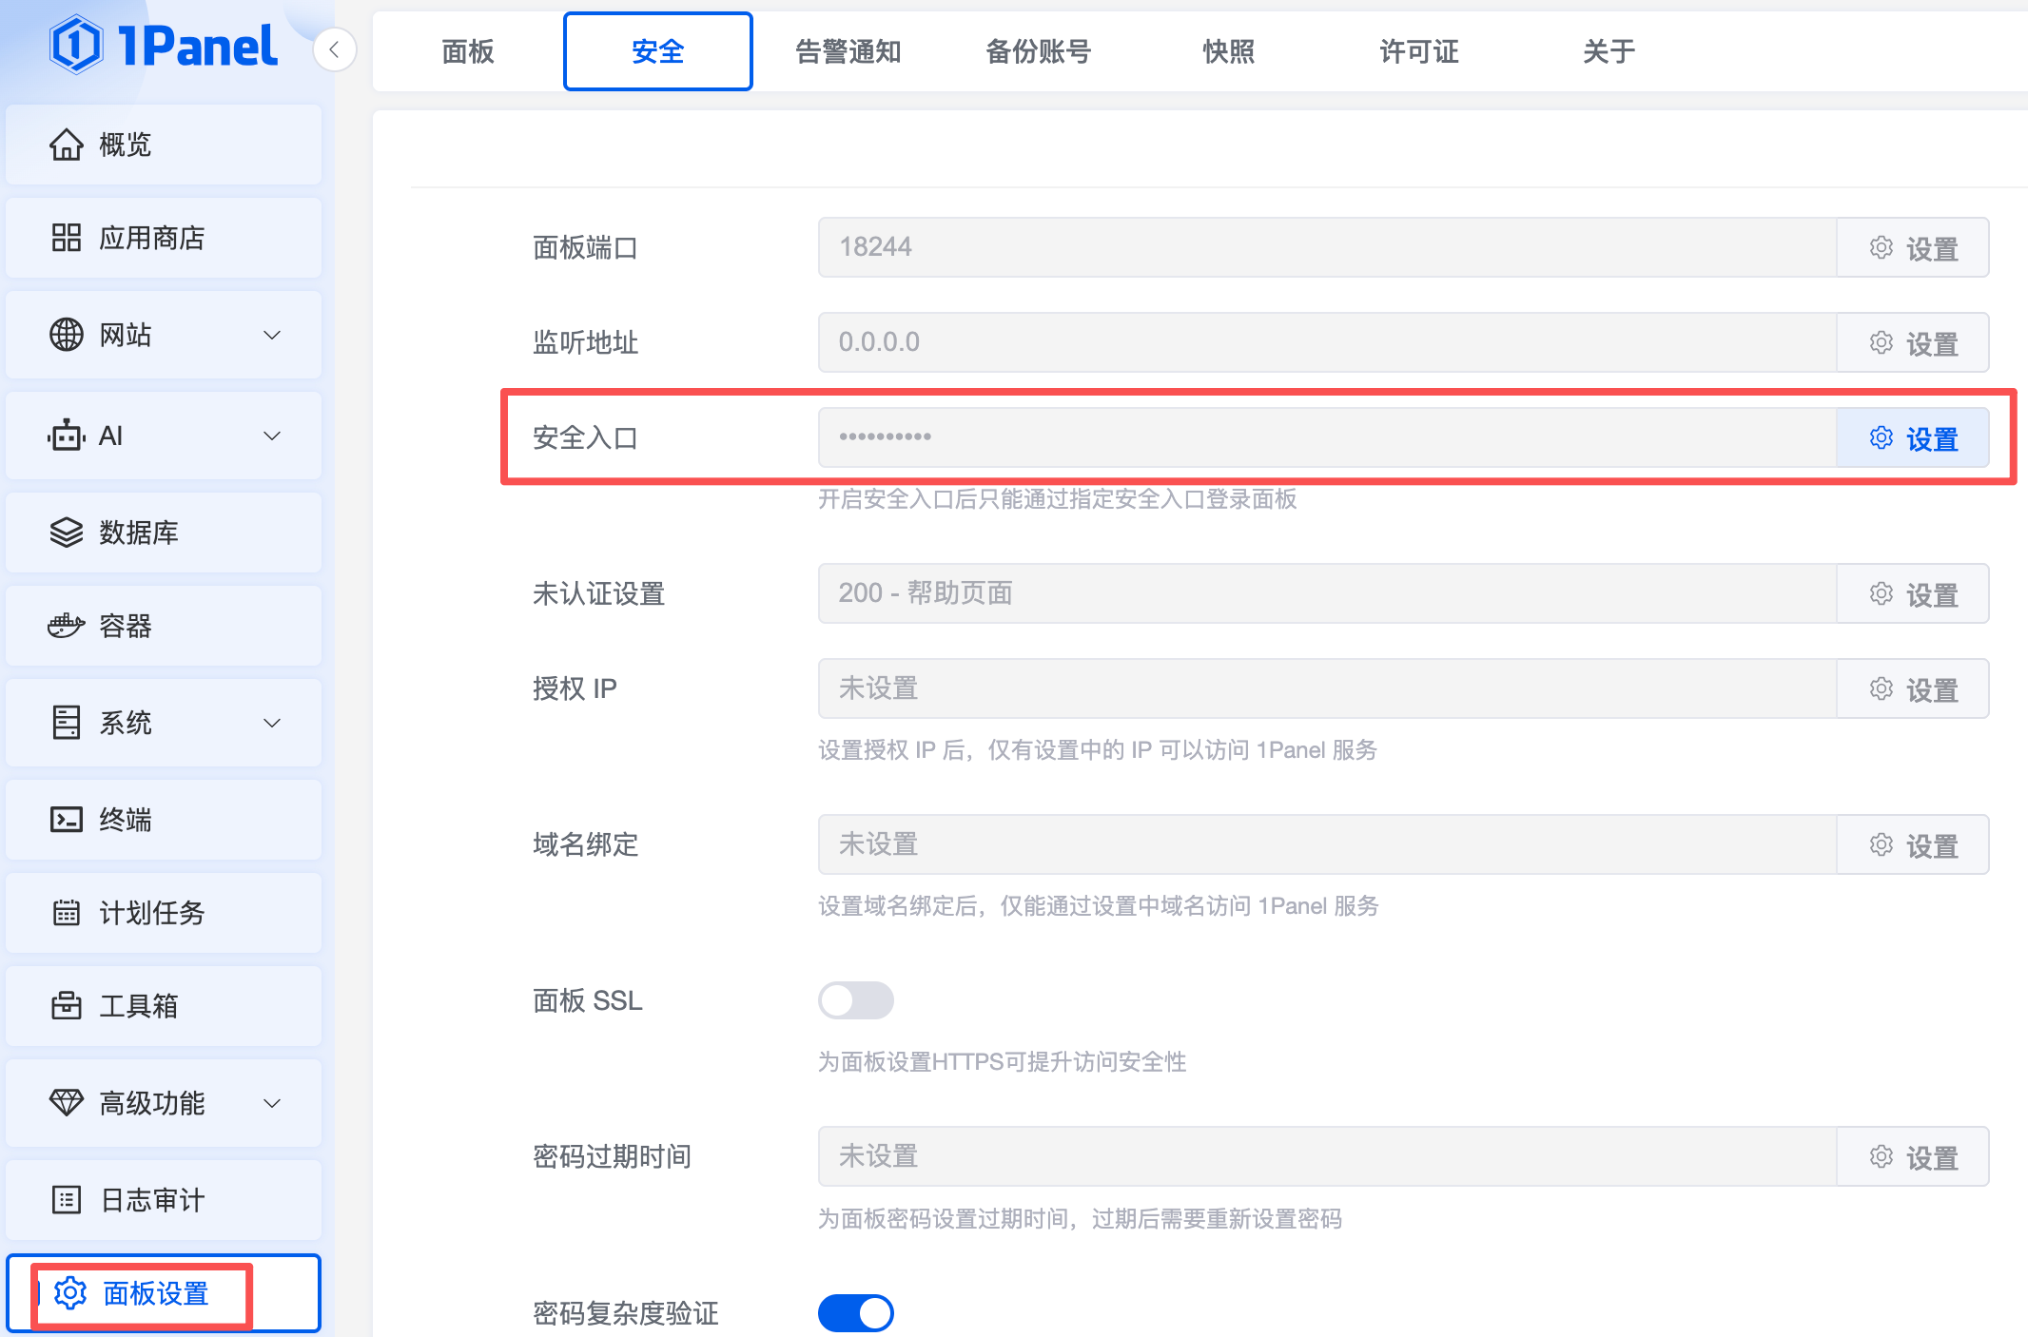
Task: Open the 概览 home icon
Action: point(66,145)
